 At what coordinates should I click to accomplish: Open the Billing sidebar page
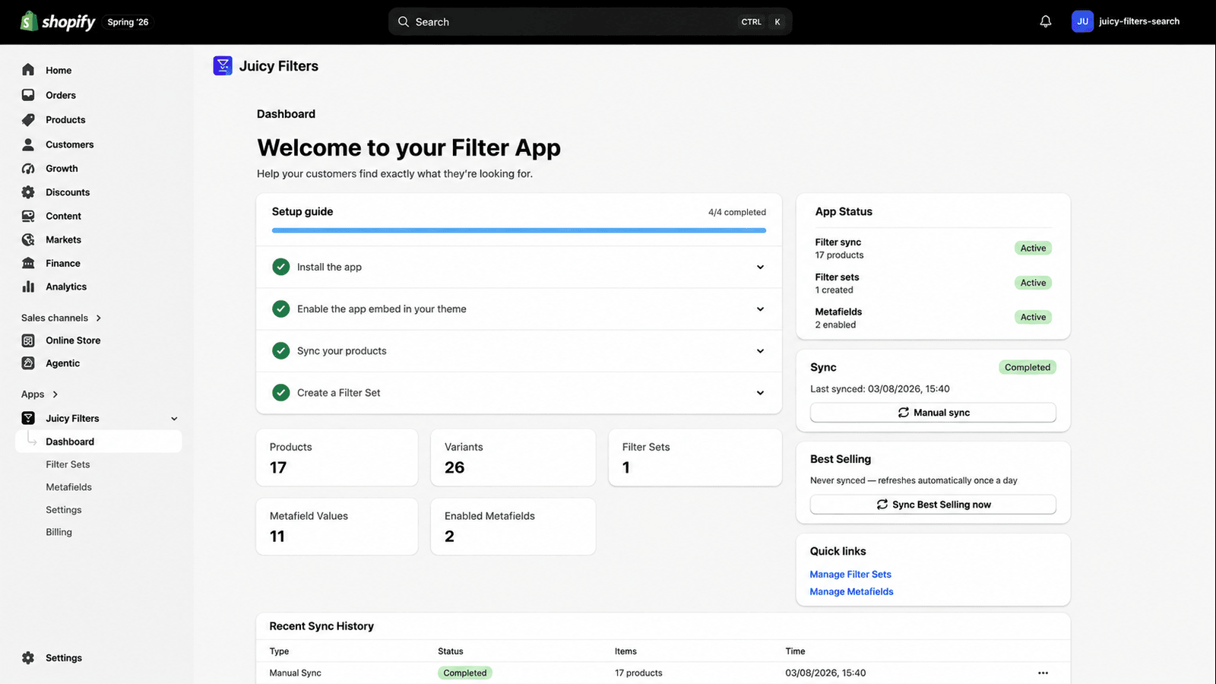point(59,532)
